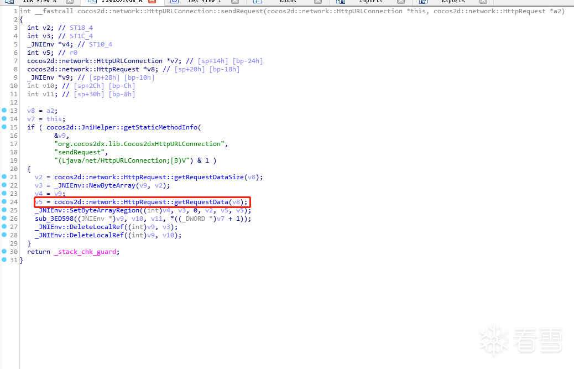
Task: Close the Enums tab
Action: tap(318, 2)
